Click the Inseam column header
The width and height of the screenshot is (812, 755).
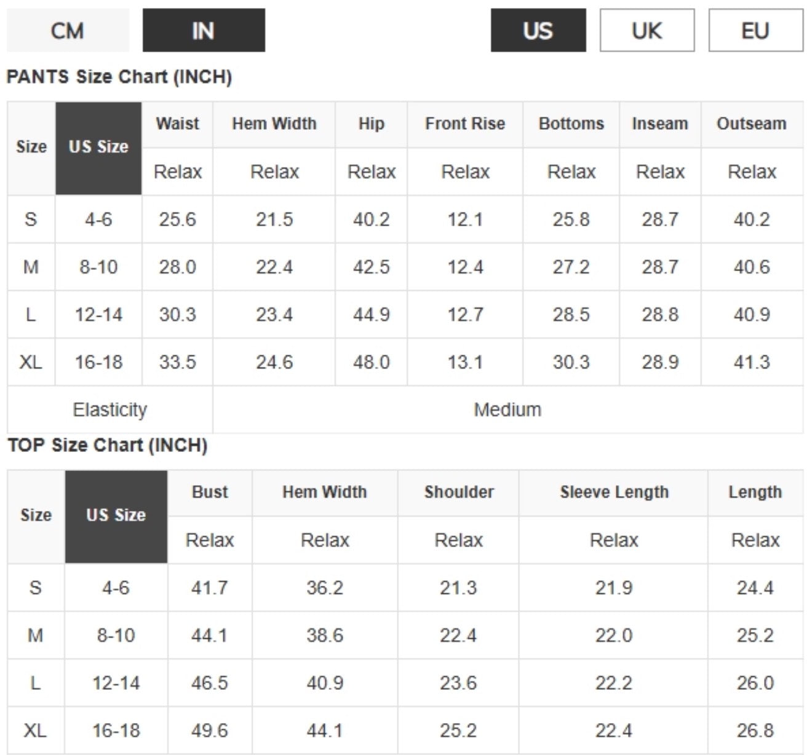tap(660, 124)
